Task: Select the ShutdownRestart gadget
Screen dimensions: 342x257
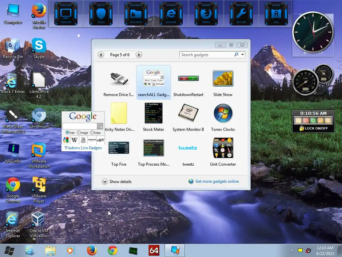Action: point(188,83)
